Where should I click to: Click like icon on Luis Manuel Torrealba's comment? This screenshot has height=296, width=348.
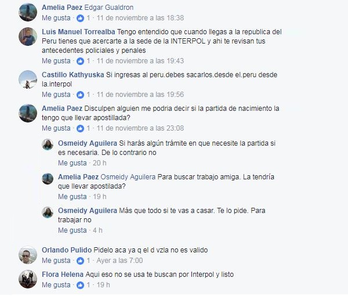click(x=81, y=61)
